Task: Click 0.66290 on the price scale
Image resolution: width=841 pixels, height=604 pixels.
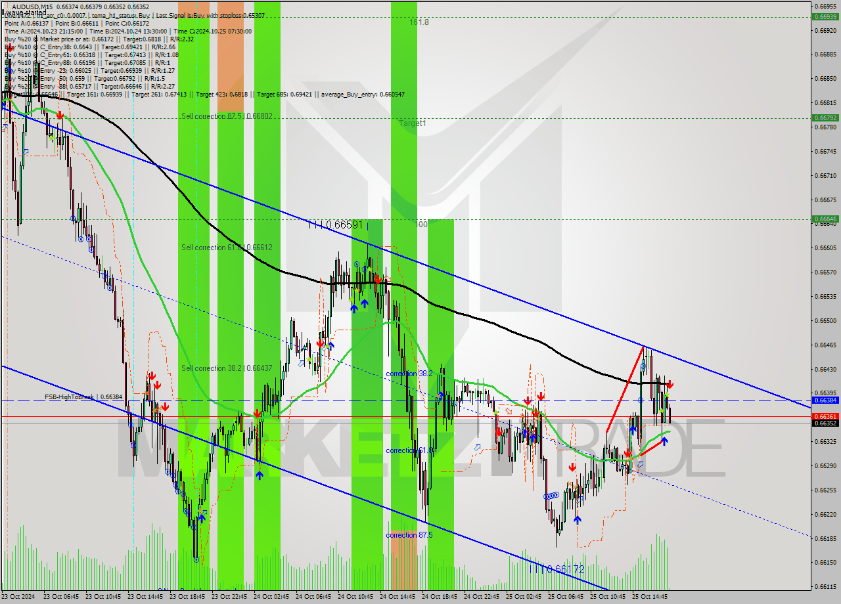Action: [x=825, y=465]
